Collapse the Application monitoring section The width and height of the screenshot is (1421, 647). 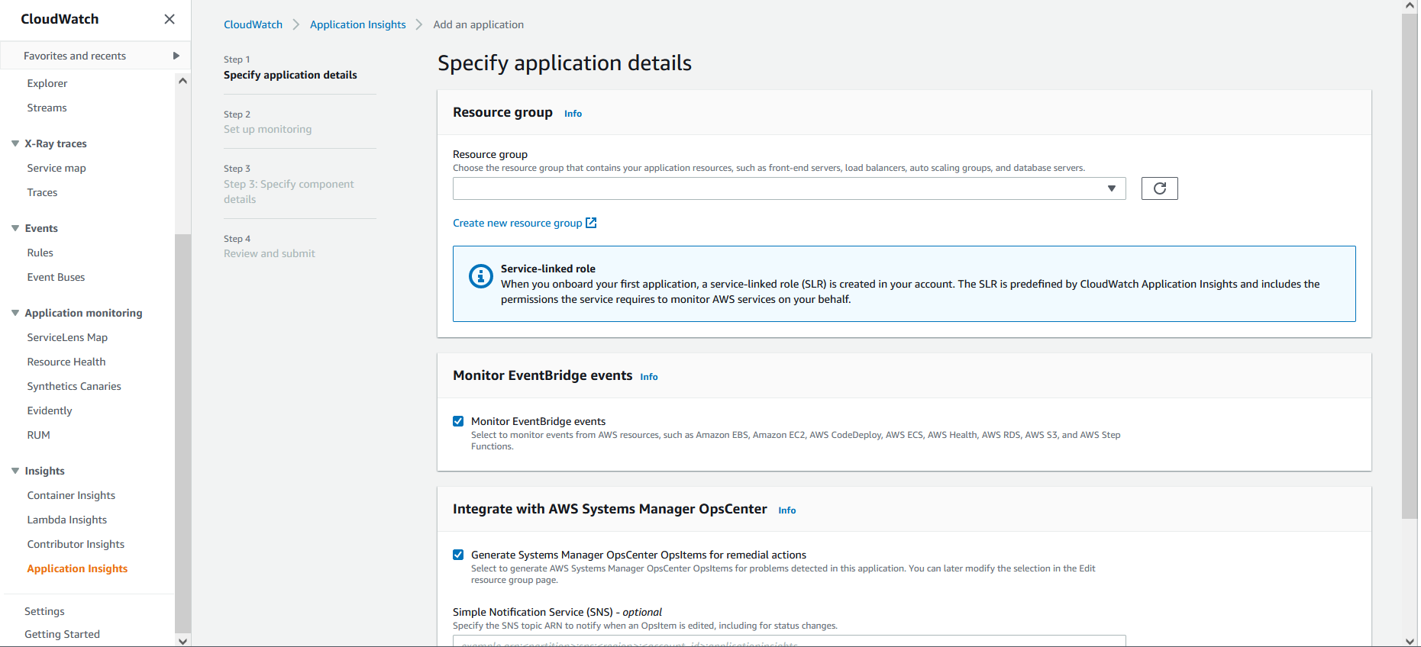click(x=15, y=313)
